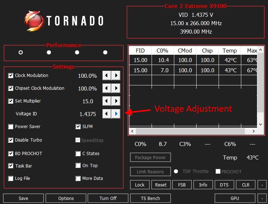Click the Temp column header

230,50
